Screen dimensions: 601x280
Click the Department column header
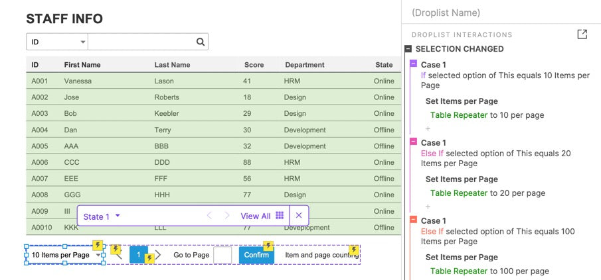(x=304, y=65)
